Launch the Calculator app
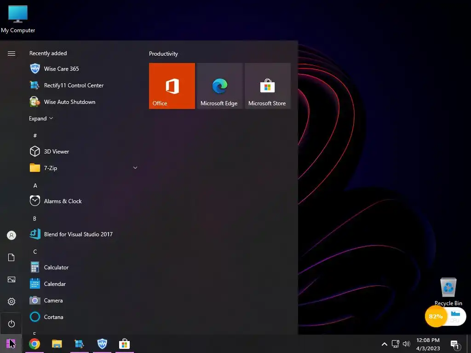The height and width of the screenshot is (353, 471). tap(84, 267)
